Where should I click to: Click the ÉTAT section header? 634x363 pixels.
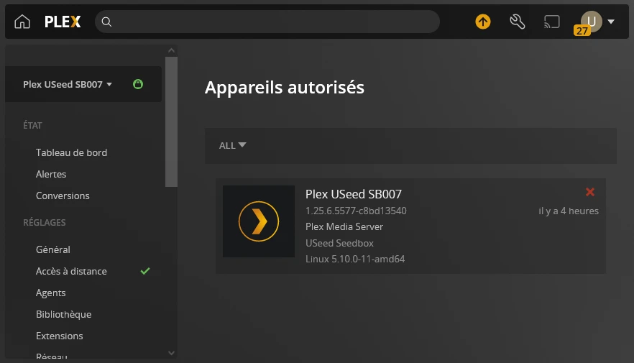tap(32, 125)
